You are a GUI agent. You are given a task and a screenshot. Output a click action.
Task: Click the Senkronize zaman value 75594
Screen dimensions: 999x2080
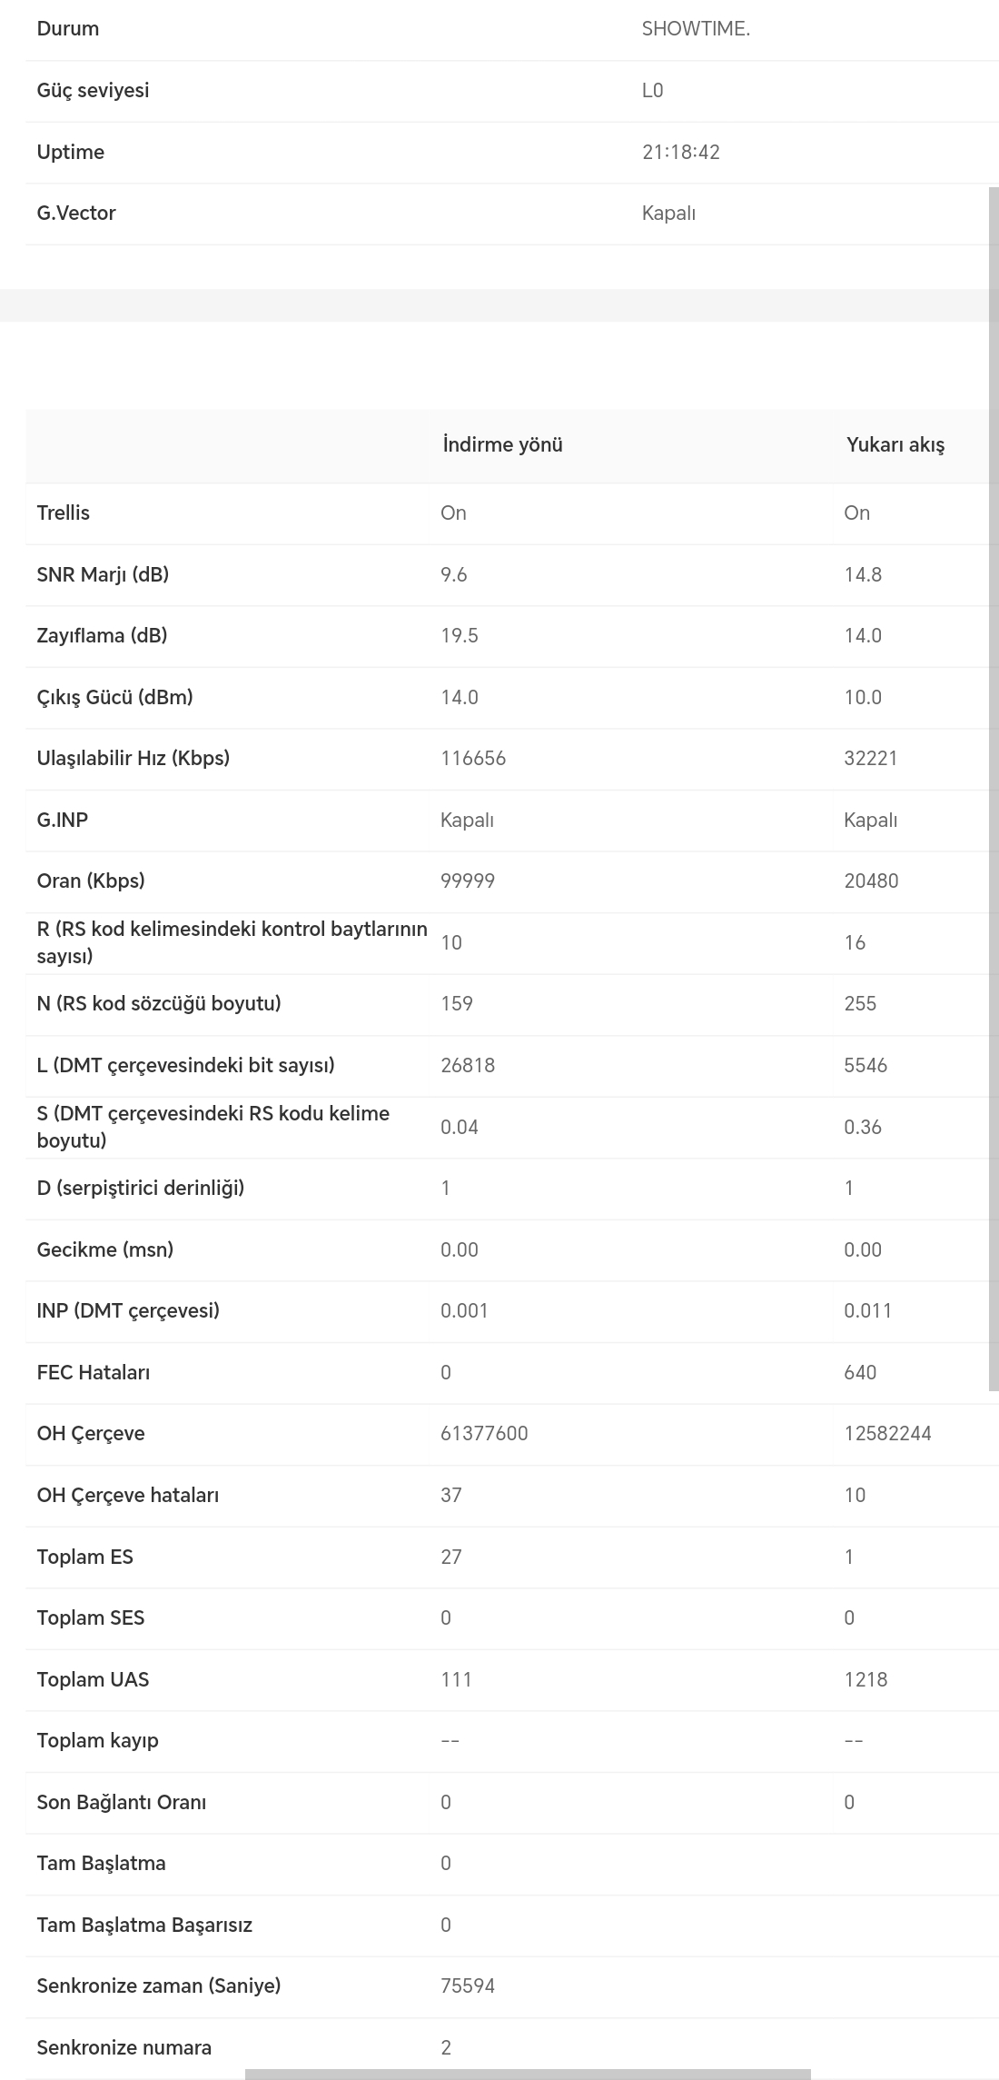click(x=468, y=1986)
